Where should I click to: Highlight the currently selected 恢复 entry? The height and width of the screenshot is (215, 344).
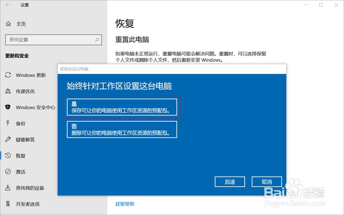coord(21,155)
